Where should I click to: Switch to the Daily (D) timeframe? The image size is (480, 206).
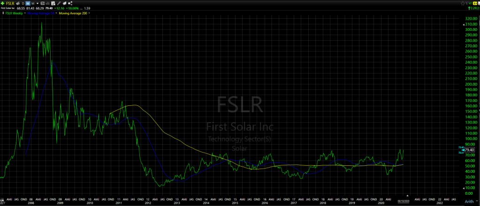click(23, 3)
